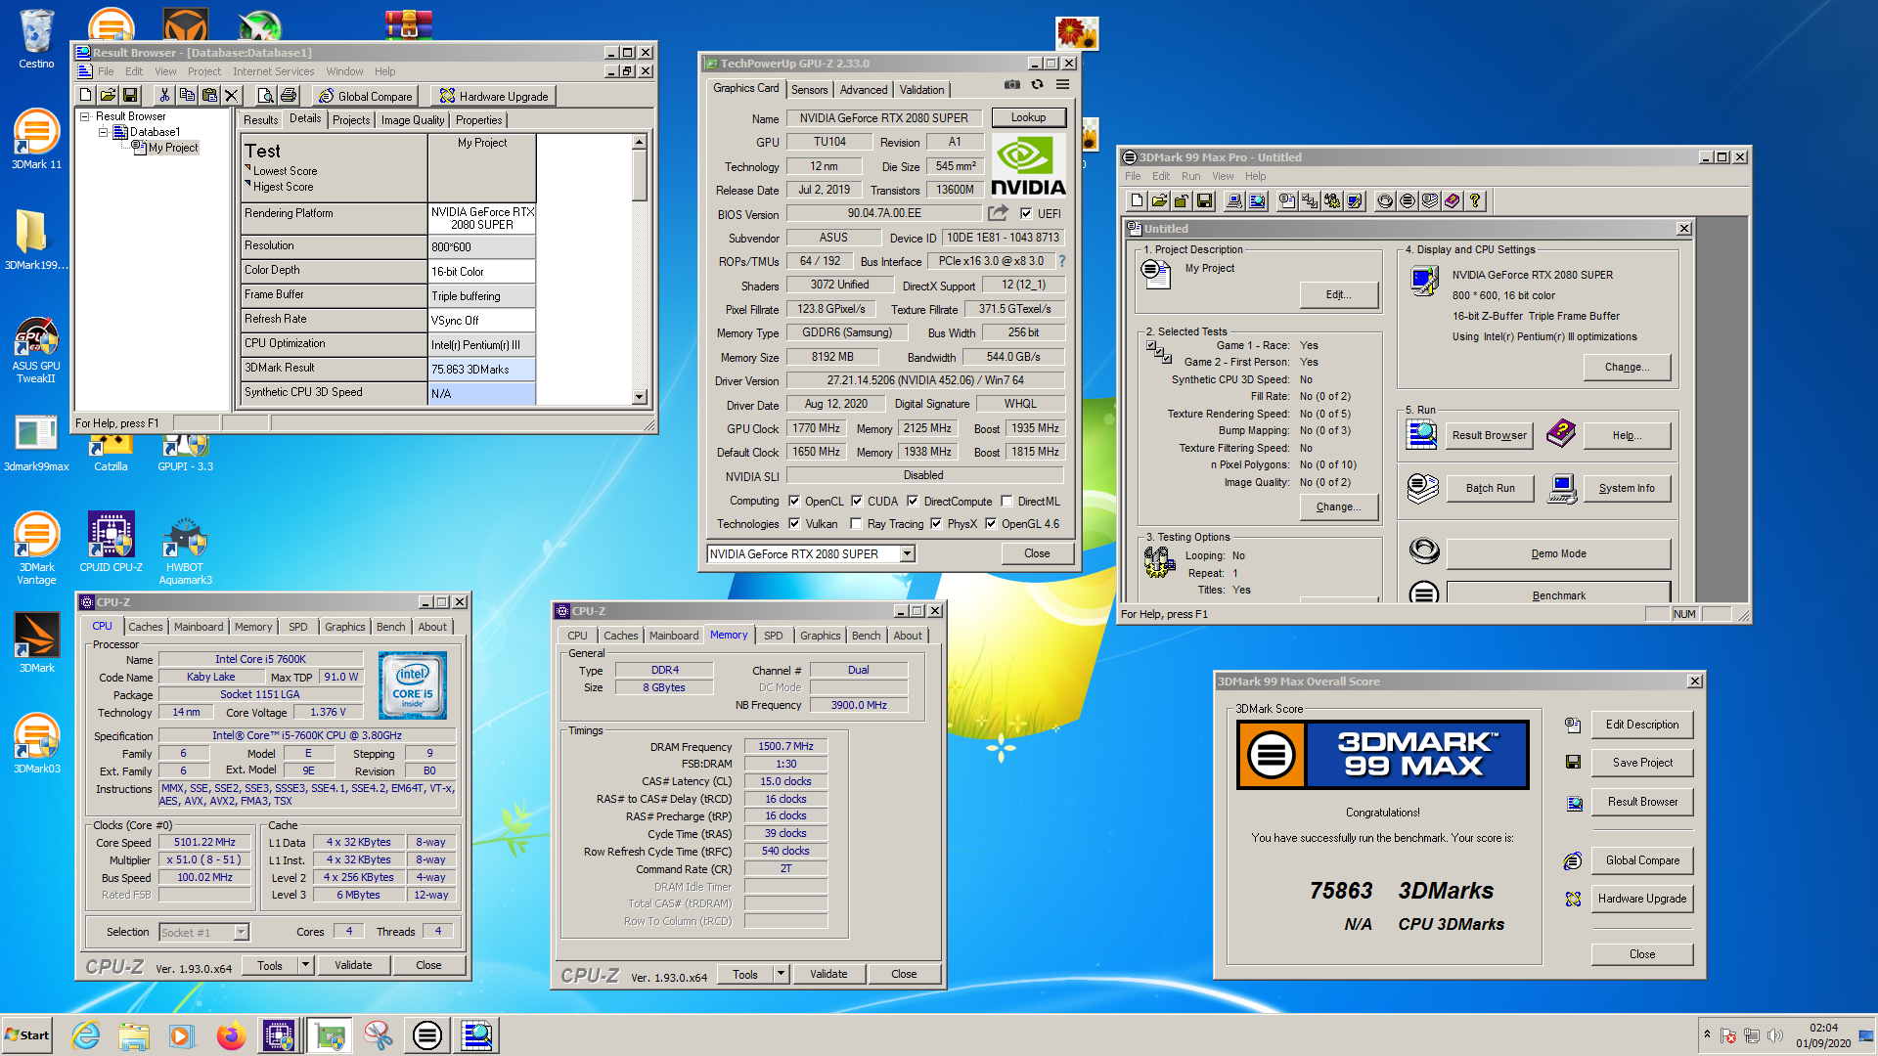Toggle the UEFI checkbox in GPU-Z

[x=1026, y=213]
